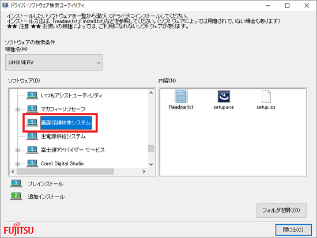
Task: Click the プレインストール legend laptop icon
Action: pos(16,184)
